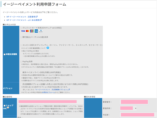Click the ■お申込み内容 section heading
157x118 pixels.
(9, 25)
